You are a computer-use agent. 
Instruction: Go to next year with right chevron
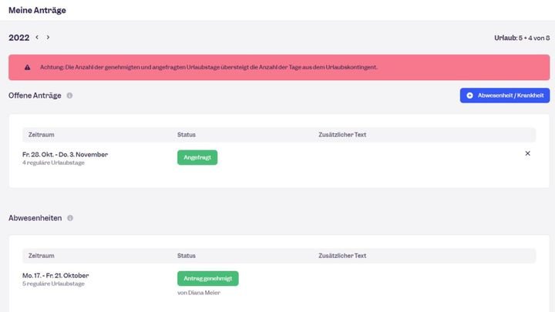(48, 37)
